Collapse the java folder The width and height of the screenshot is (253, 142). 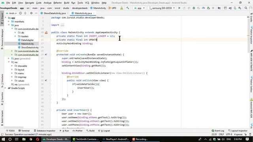pyautogui.click(x=9, y=25)
